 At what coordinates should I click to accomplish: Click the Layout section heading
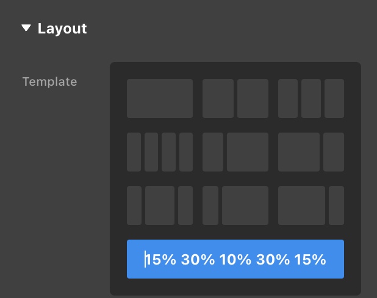(62, 29)
